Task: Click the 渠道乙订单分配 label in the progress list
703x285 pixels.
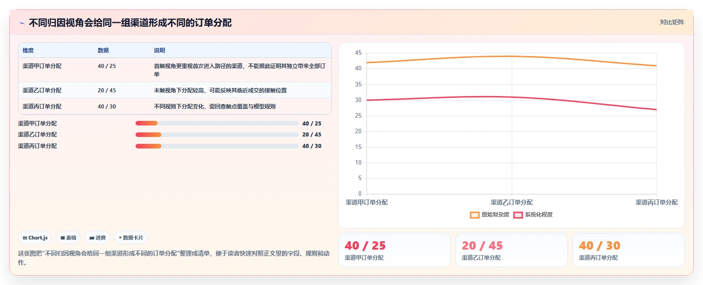Action: tap(37, 135)
